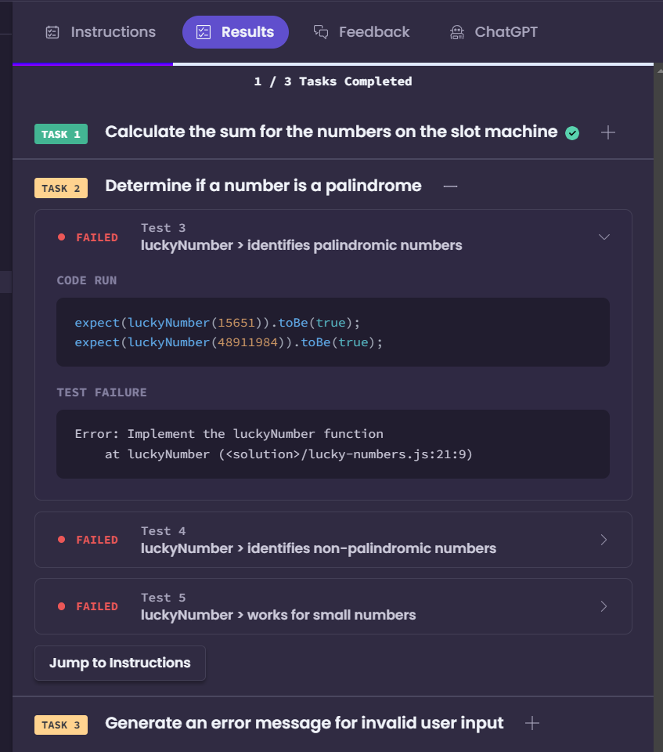This screenshot has height=752, width=663.
Task: Click the Jump to Instructions button
Action: (120, 663)
